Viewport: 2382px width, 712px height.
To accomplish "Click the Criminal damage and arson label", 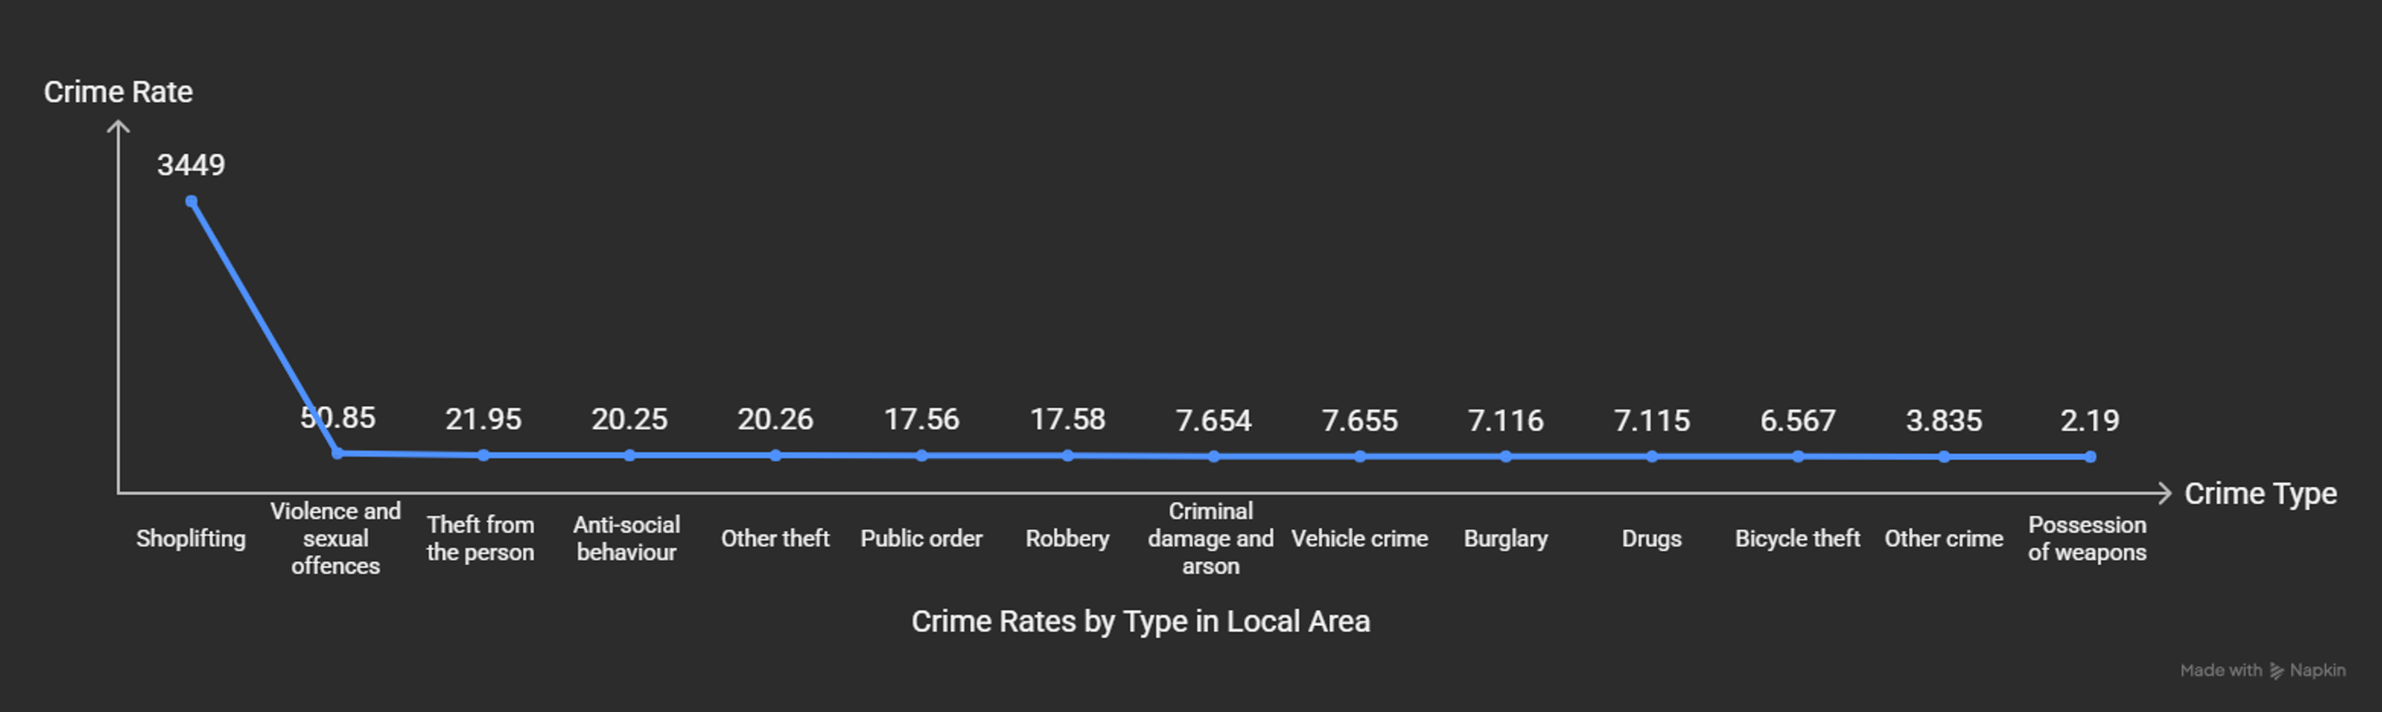I will coord(1210,538).
